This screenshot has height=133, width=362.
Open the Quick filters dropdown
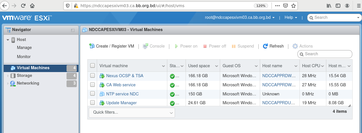tap(132, 112)
